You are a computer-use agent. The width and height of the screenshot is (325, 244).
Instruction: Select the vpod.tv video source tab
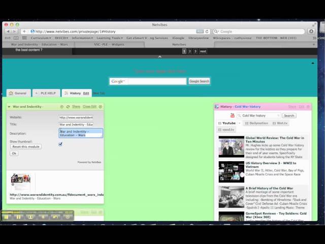[226, 130]
